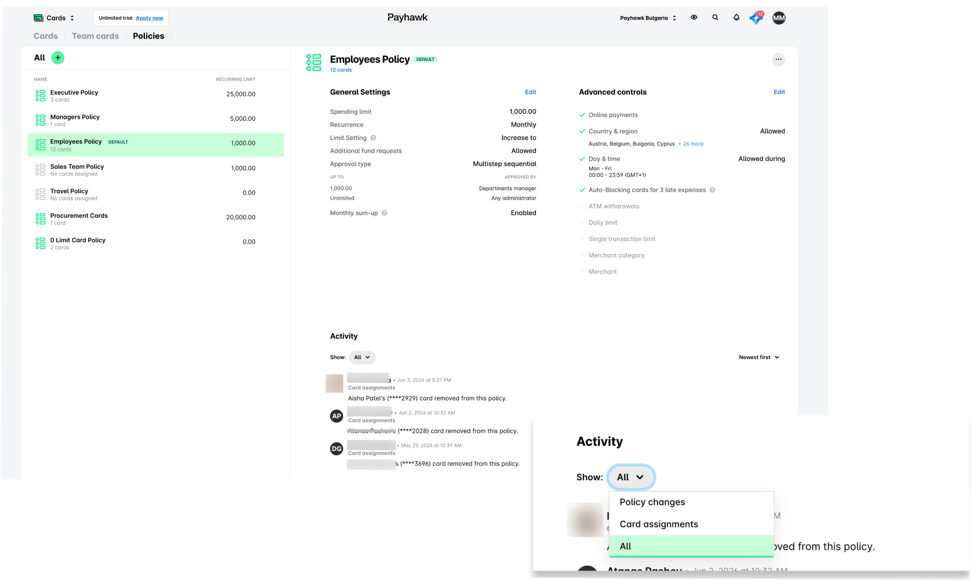
Task: Click the Executive Policy icon
Action: click(x=40, y=96)
